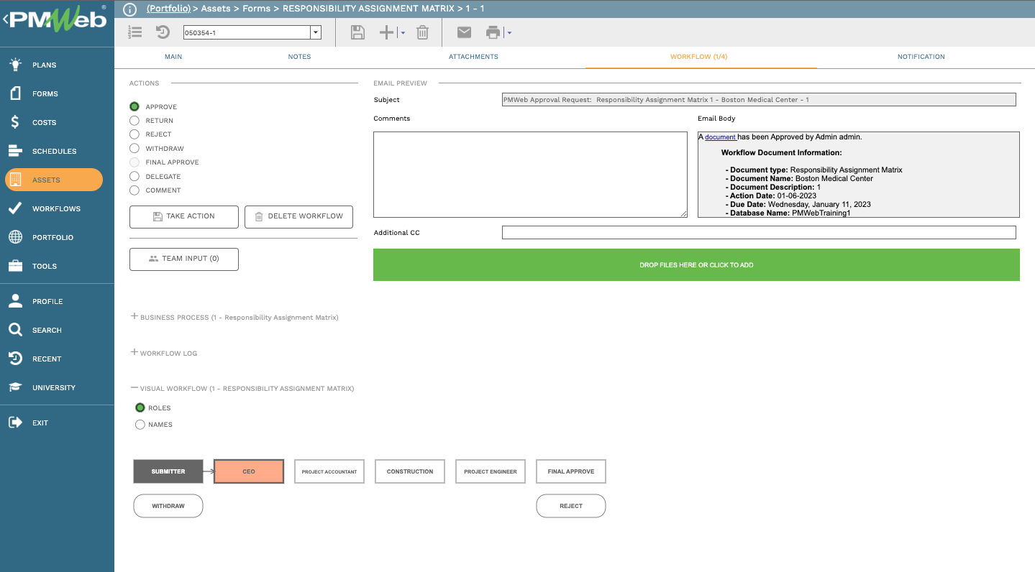Click the Subject field
The height and width of the screenshot is (572, 1035).
[759, 100]
